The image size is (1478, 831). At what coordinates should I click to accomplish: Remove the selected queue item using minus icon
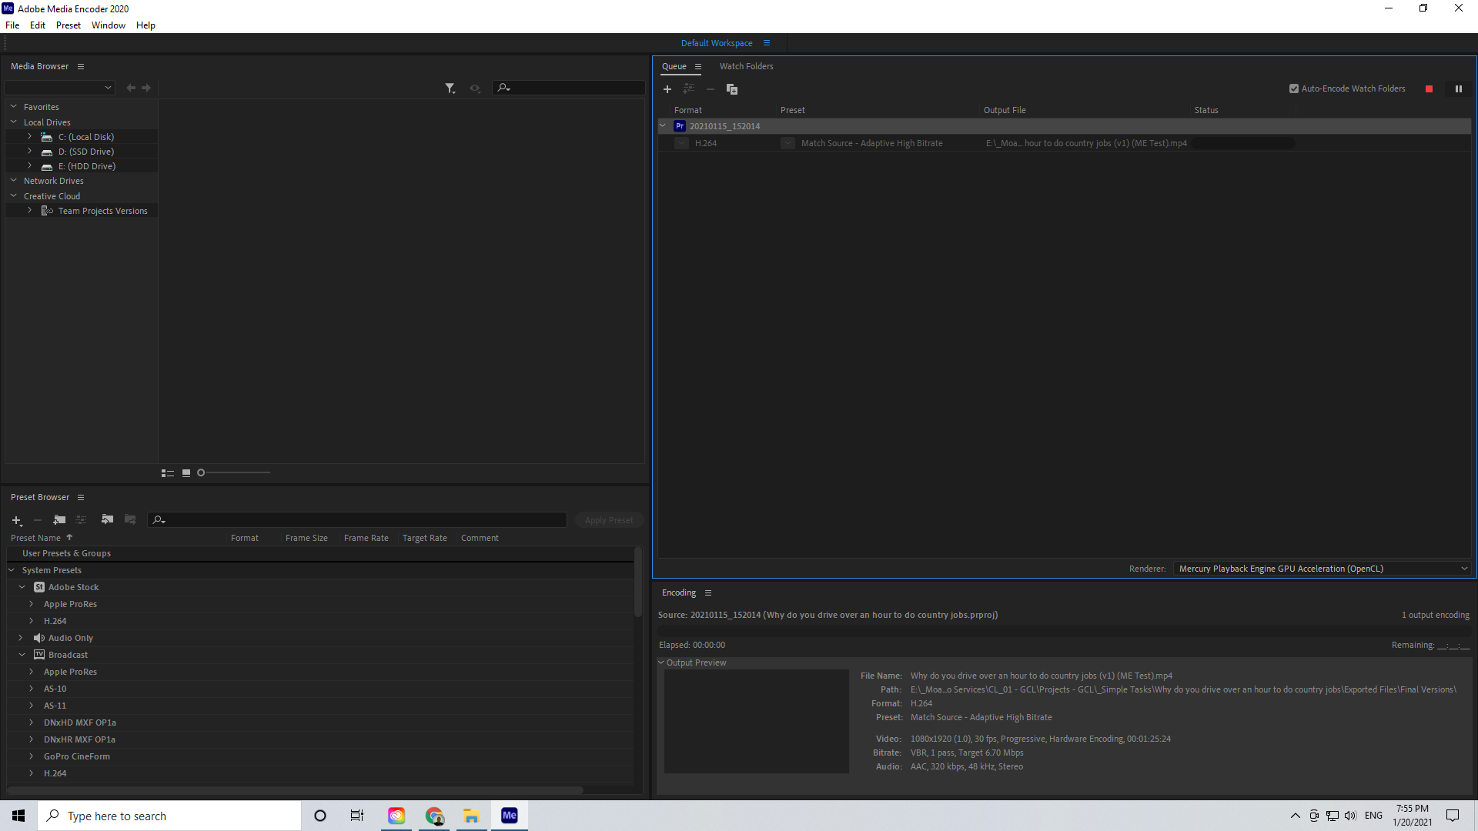pos(711,89)
